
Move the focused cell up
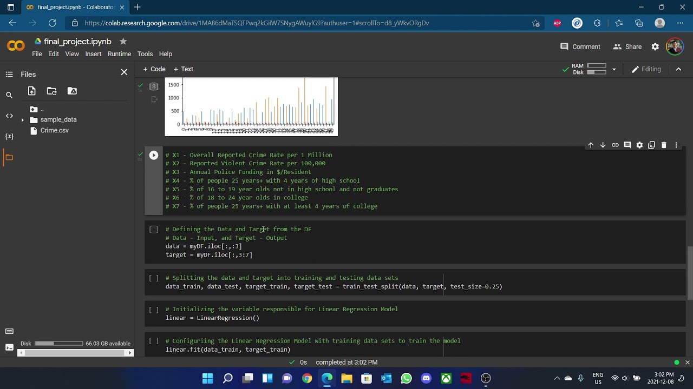(591, 145)
